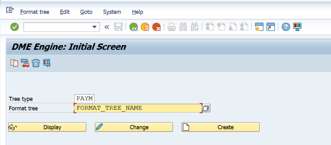
Task: Open the Format tree value help button
Action: 206,108
